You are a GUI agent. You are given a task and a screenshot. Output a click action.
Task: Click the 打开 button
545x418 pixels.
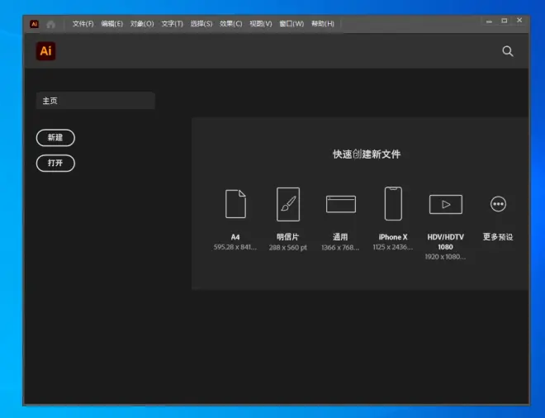(55, 163)
